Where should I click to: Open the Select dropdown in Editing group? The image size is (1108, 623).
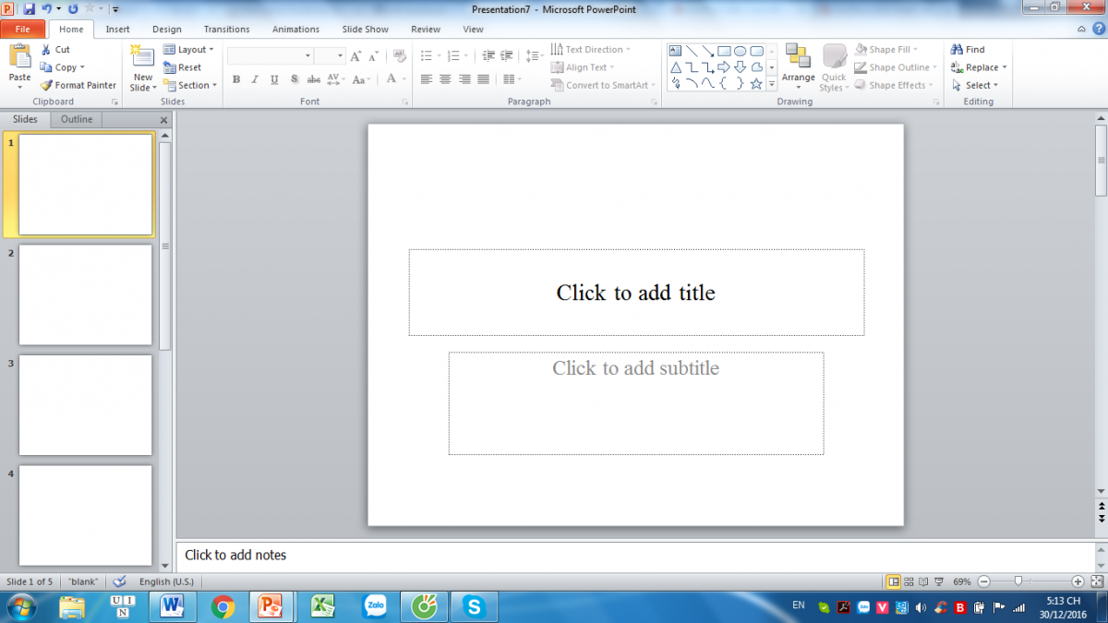tap(977, 85)
